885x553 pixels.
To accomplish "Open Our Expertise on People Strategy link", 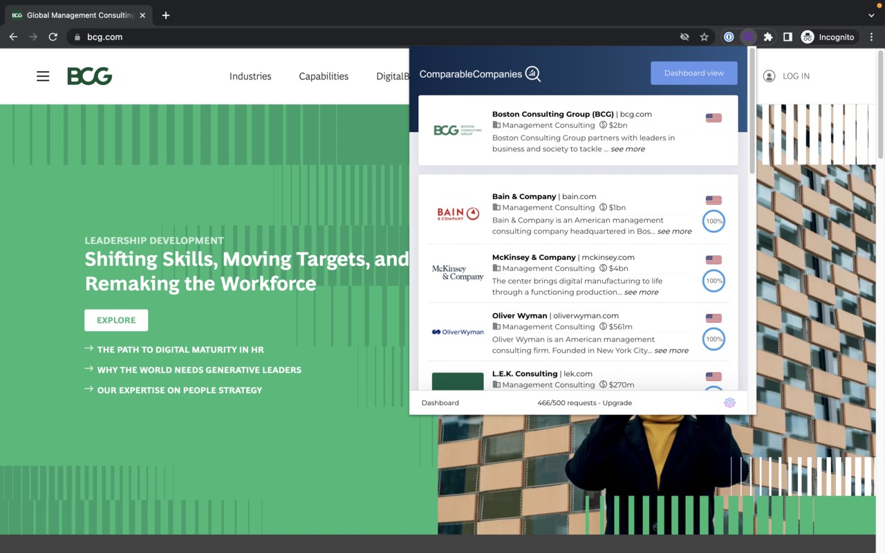I will (x=180, y=390).
